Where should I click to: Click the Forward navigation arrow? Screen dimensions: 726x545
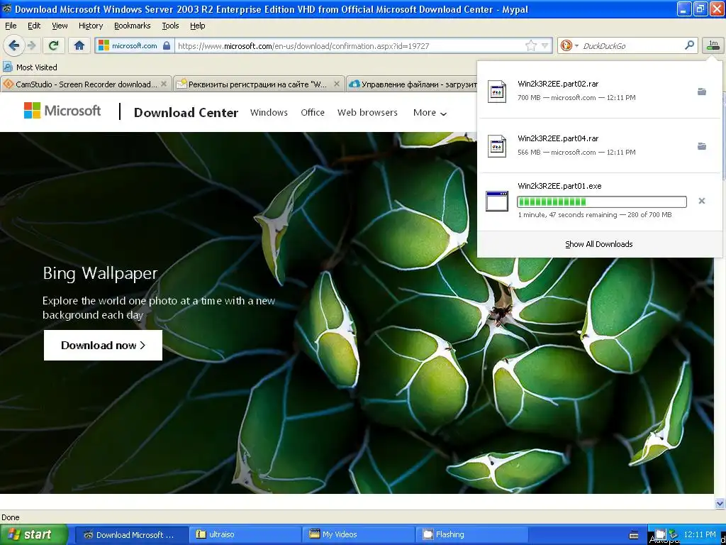pyautogui.click(x=31, y=45)
